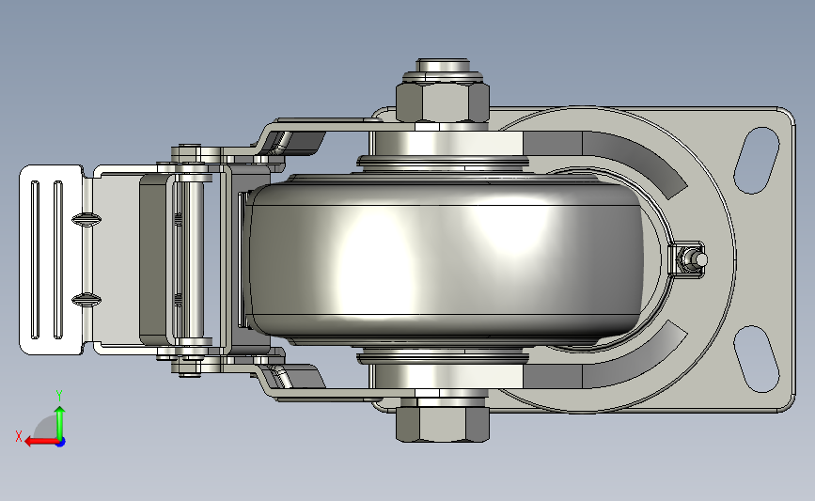Pick the lower hex nut on the axle
This screenshot has width=815, height=501.
tap(443, 424)
